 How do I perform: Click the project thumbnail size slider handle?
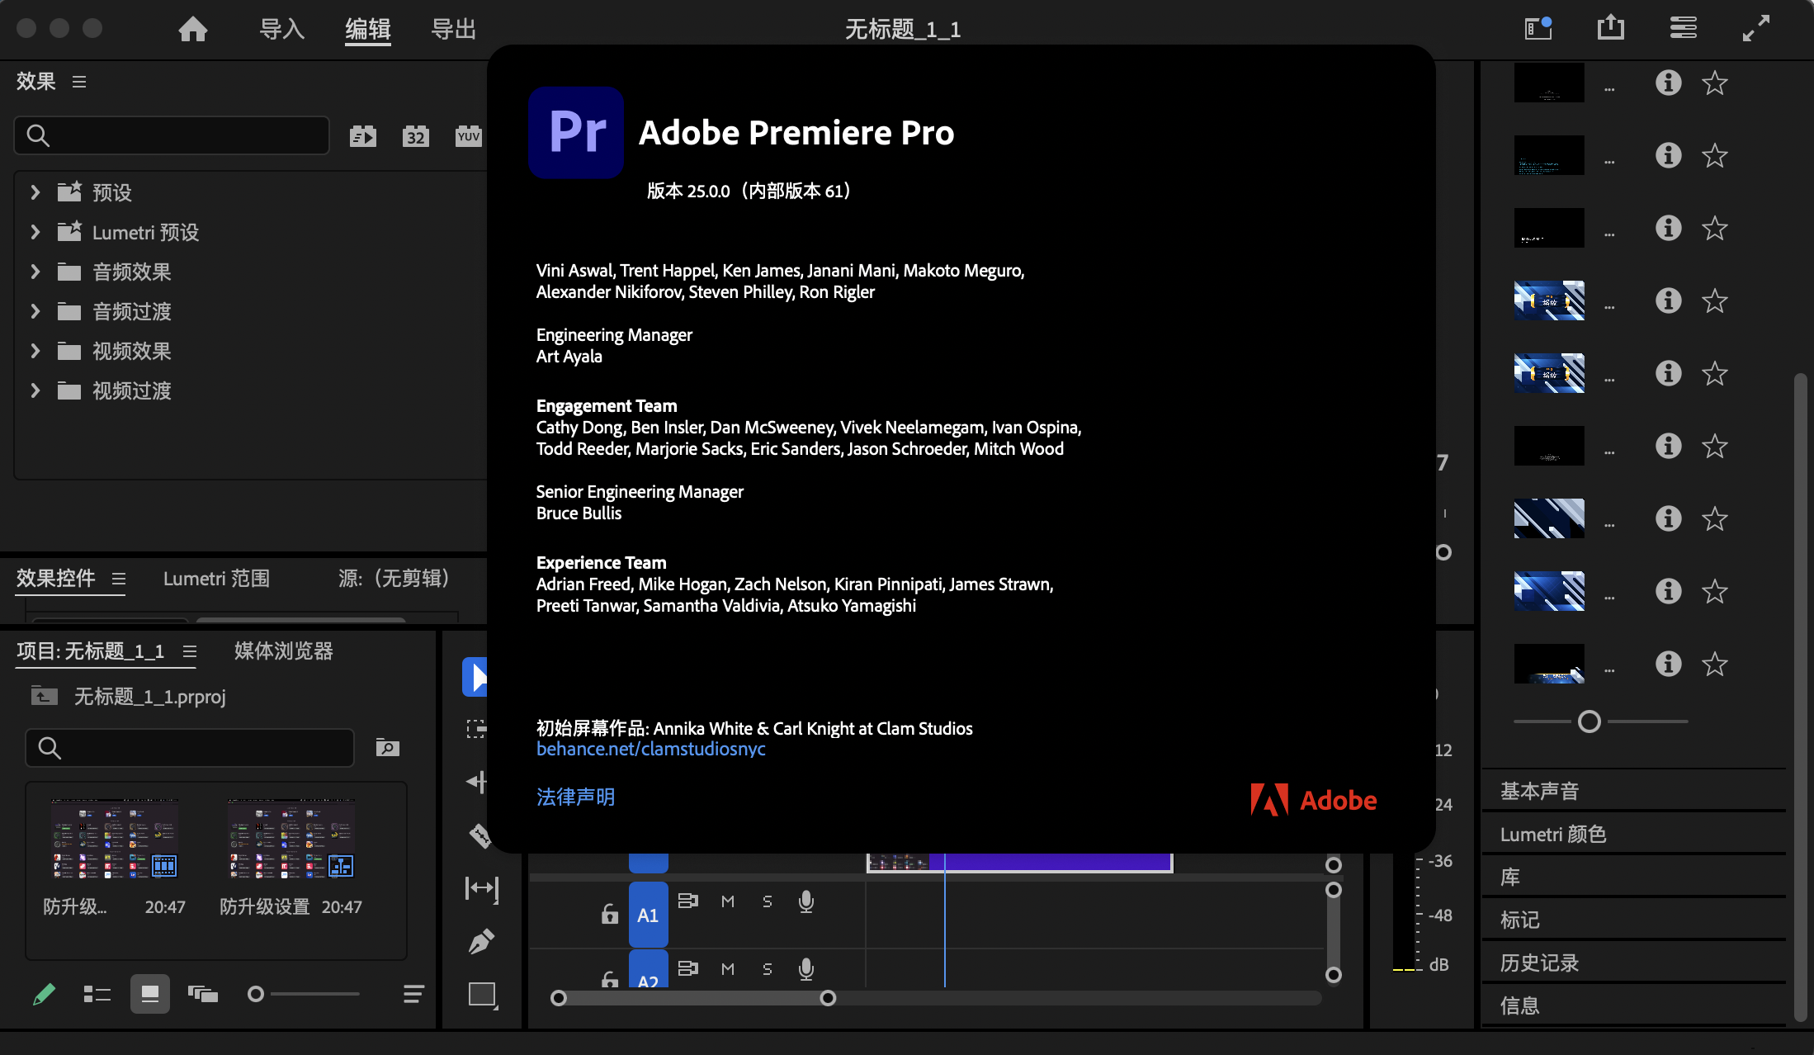(x=256, y=995)
